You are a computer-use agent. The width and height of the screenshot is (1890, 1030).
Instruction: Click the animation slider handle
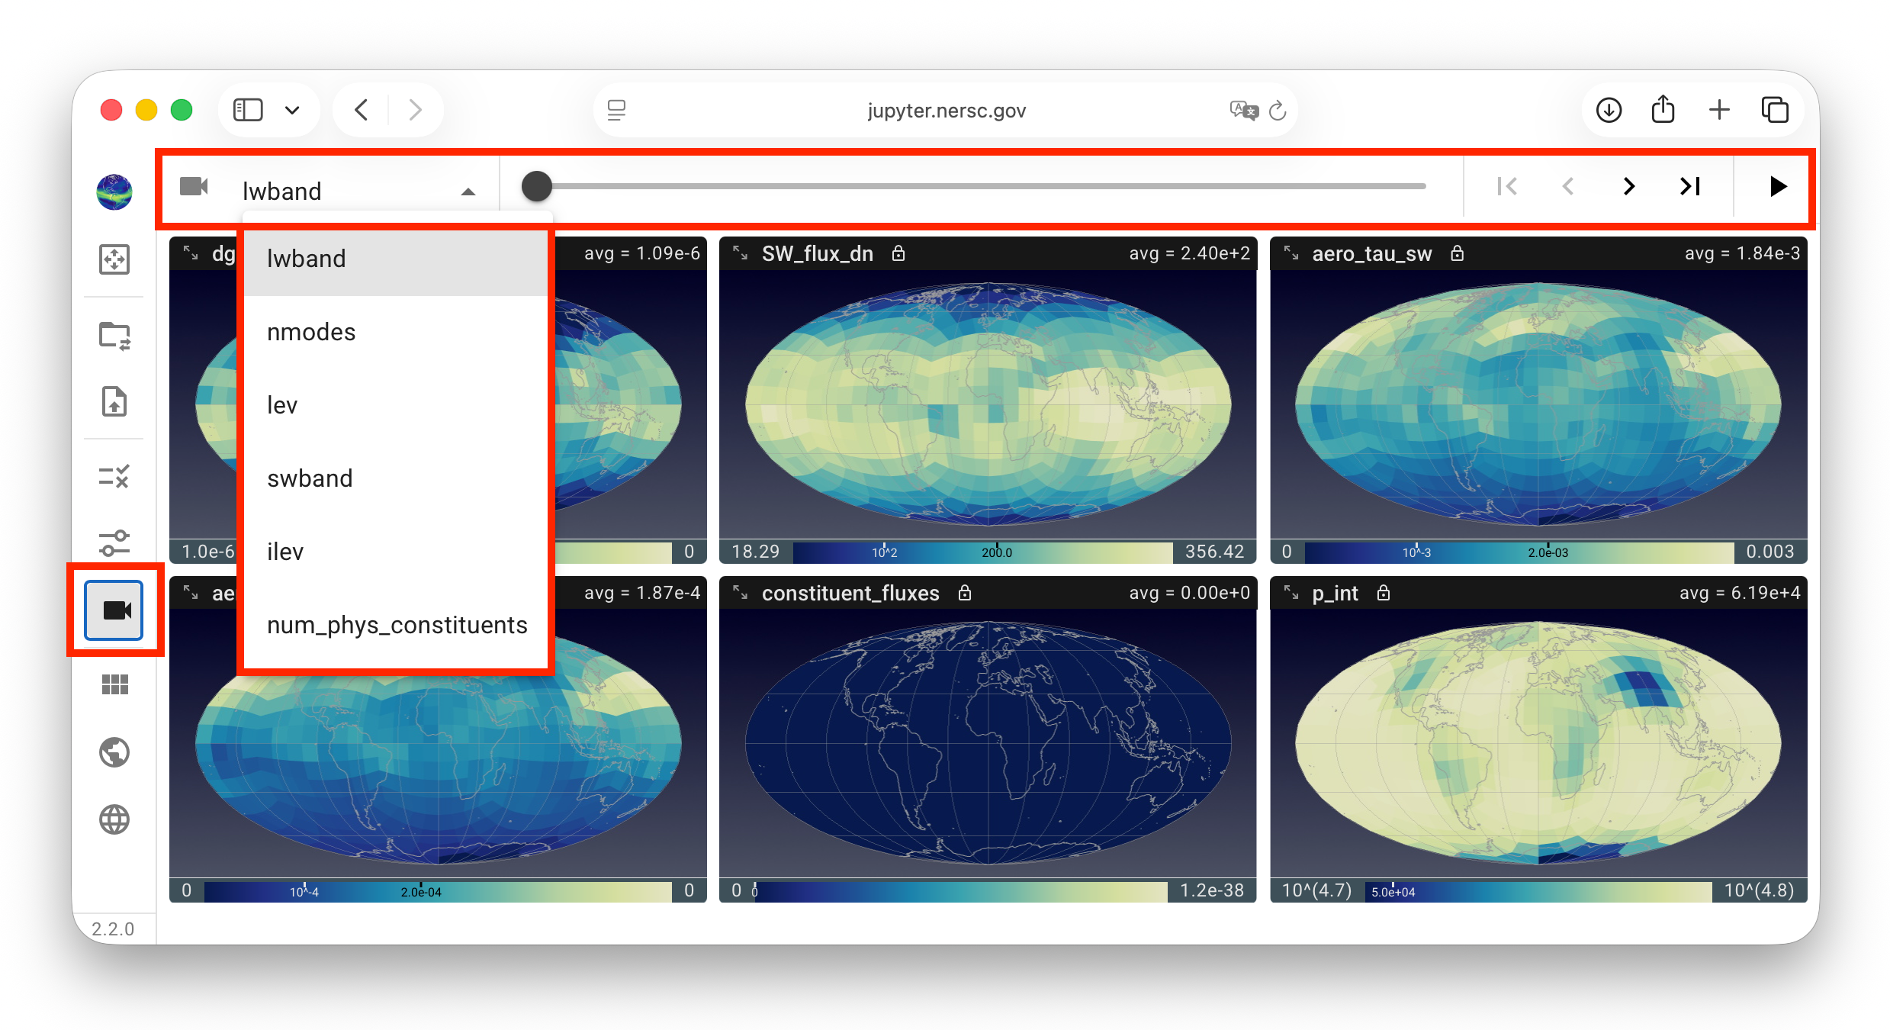click(x=536, y=186)
